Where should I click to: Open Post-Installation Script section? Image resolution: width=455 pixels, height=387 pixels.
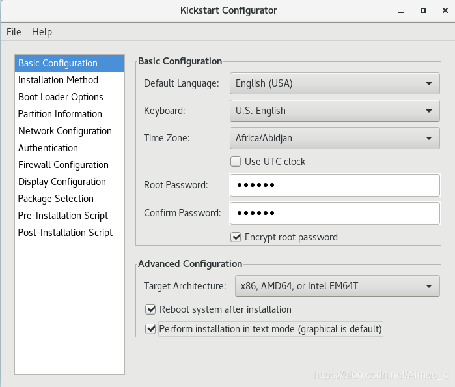(x=70, y=233)
